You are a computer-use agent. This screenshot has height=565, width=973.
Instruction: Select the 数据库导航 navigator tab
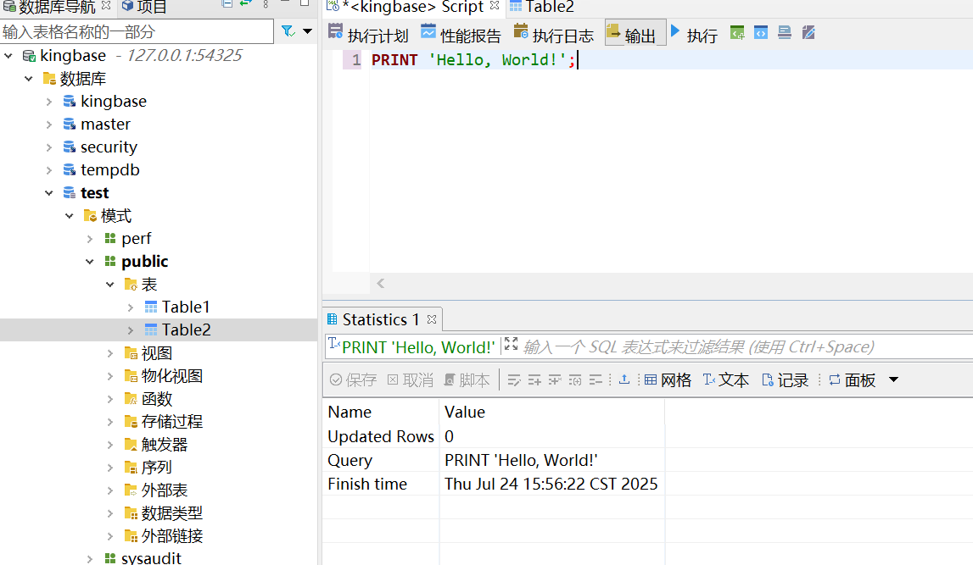[x=50, y=7]
